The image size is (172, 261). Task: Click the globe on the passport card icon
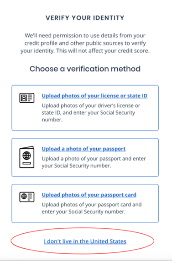(24, 196)
